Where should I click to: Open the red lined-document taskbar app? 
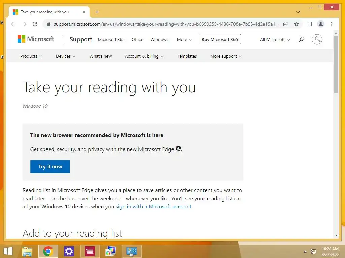click(90, 251)
